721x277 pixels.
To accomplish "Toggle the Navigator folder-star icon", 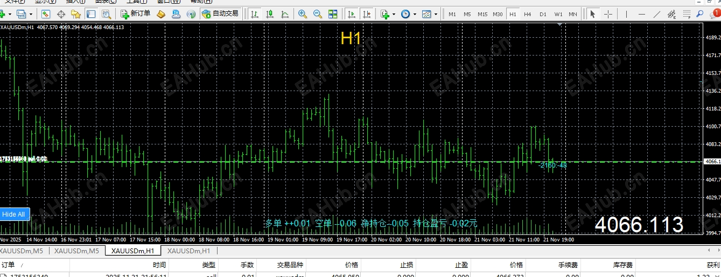I will click(x=76, y=13).
